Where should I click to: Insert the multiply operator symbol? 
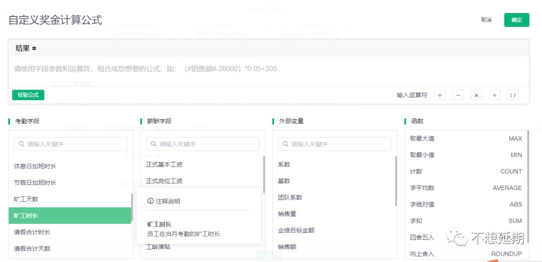tap(476, 95)
